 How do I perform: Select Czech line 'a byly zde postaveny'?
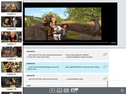(x=80, y=56)
